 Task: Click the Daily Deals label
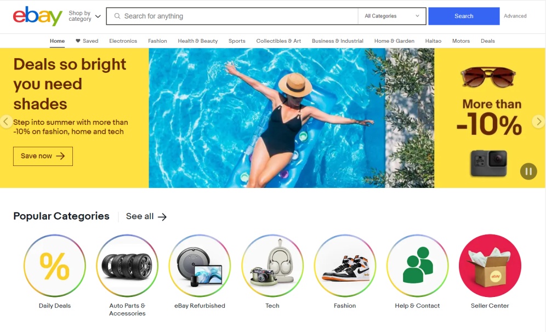click(x=55, y=306)
